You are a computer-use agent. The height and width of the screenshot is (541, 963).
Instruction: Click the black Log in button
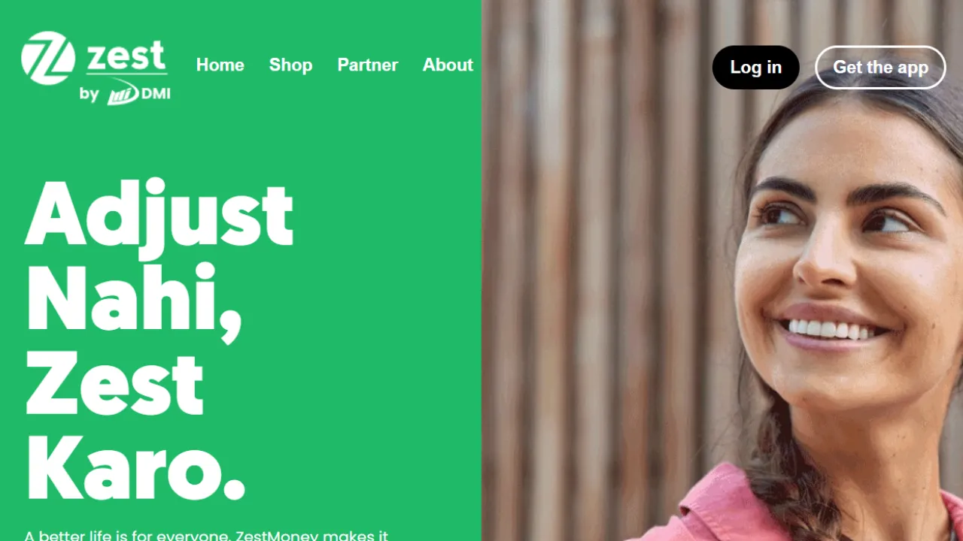coord(755,68)
